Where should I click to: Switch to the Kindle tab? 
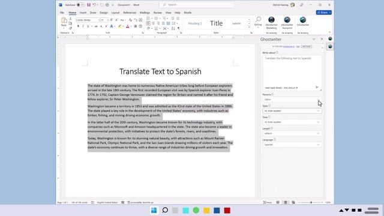tap(188, 13)
